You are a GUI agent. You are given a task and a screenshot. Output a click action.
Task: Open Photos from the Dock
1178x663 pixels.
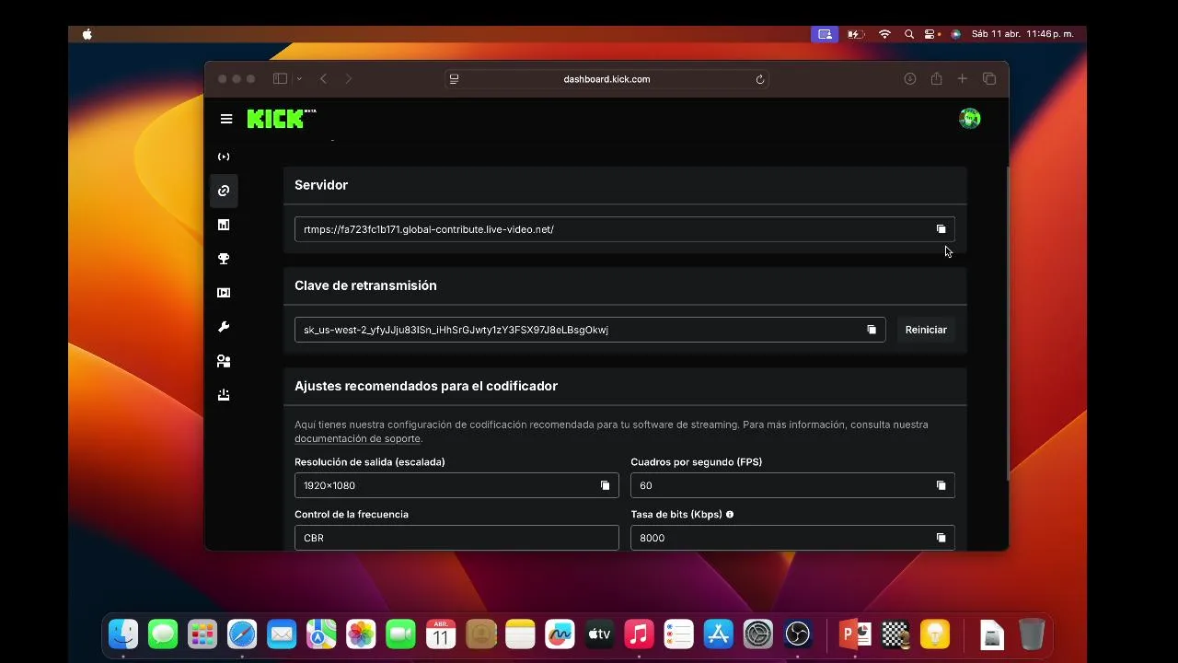(361, 634)
